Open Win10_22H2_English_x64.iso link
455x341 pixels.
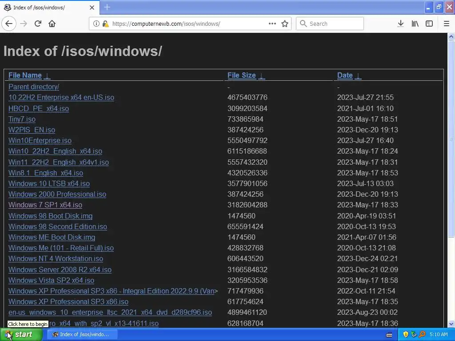pos(55,151)
